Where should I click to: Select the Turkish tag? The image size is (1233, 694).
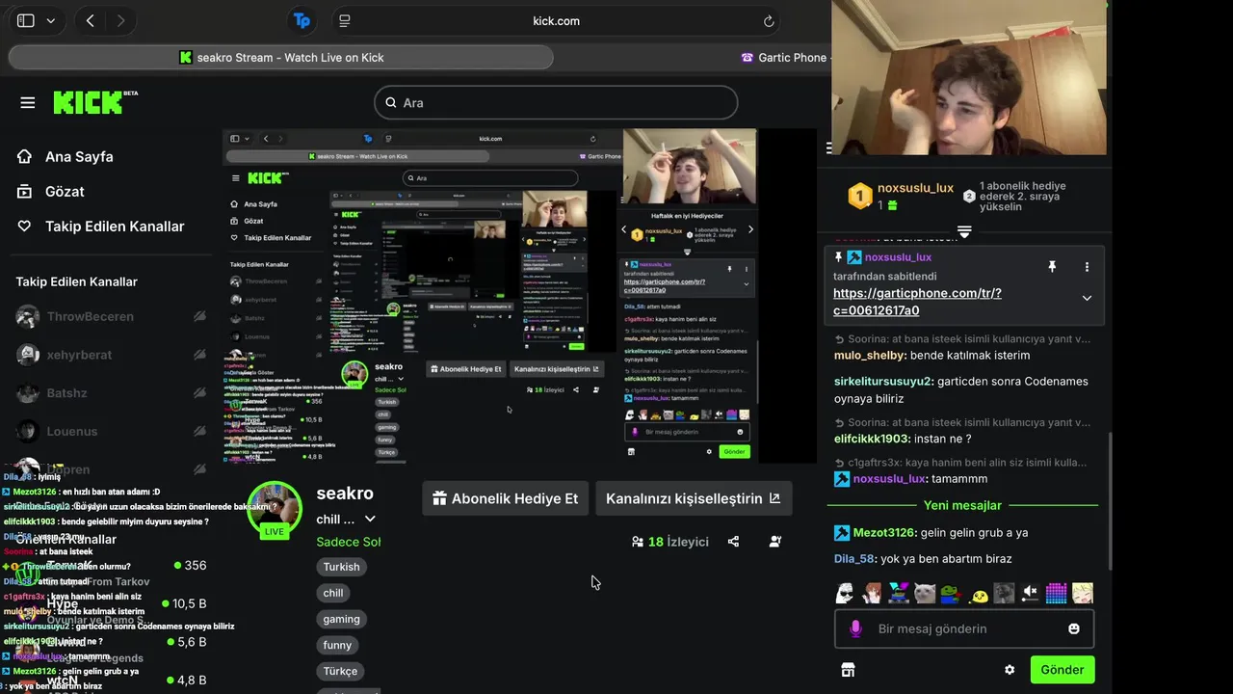(x=341, y=567)
